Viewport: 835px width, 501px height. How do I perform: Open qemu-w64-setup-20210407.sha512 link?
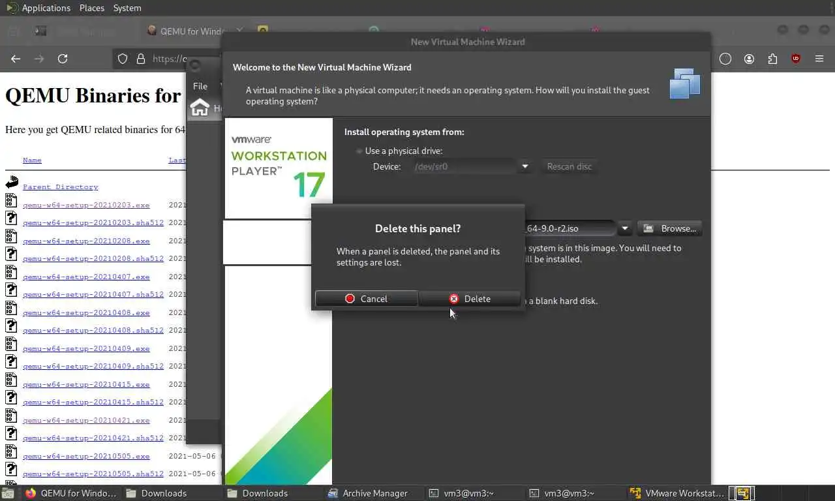coord(93,294)
